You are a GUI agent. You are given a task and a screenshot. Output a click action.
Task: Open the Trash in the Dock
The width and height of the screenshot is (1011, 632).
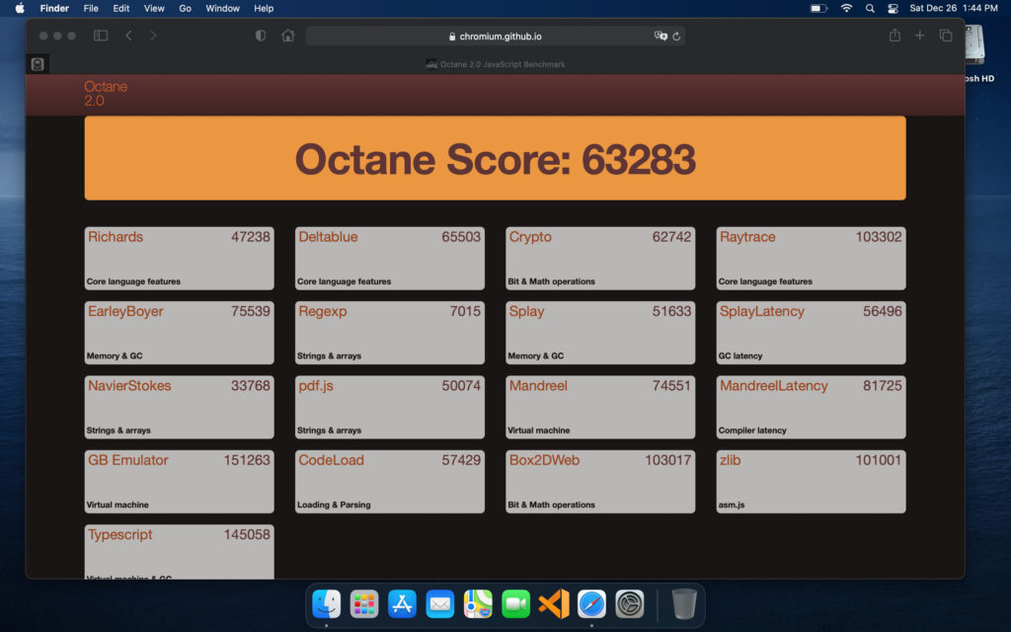(684, 604)
